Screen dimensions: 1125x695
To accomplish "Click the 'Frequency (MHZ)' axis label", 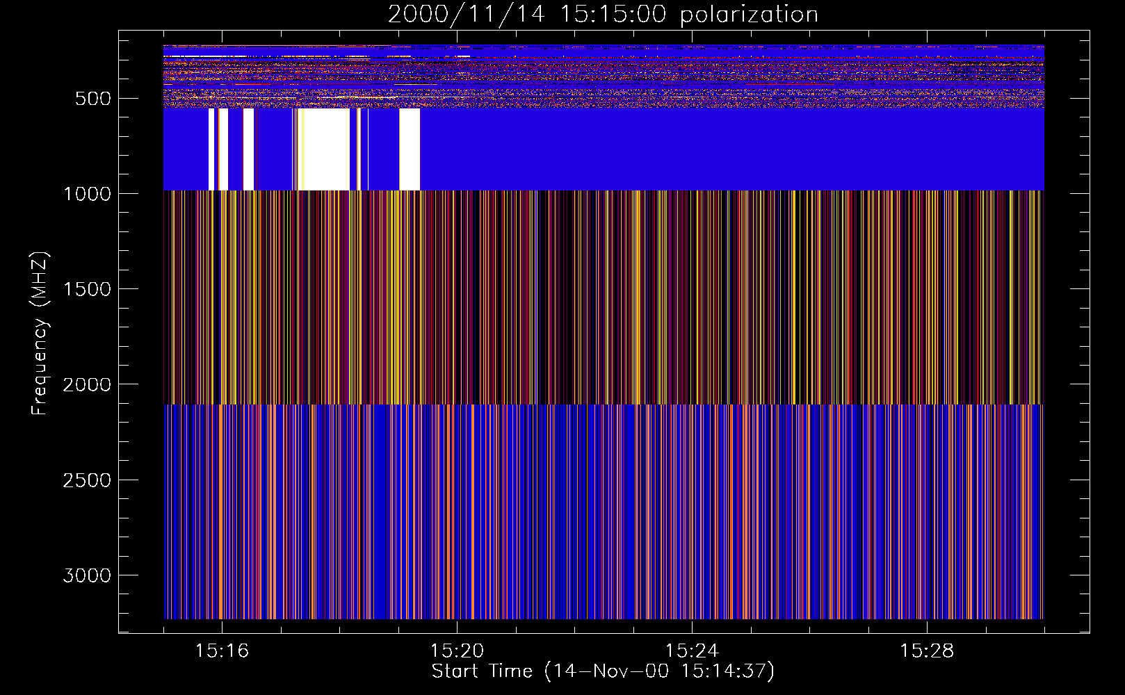I will click(40, 334).
